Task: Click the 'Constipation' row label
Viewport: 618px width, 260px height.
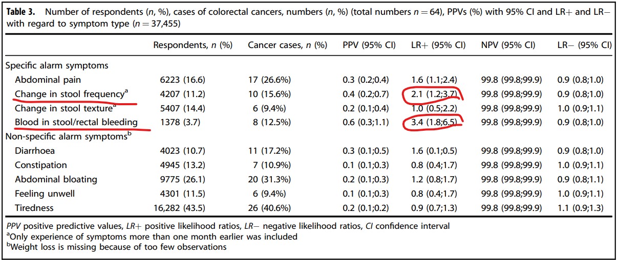Action: 41,165
